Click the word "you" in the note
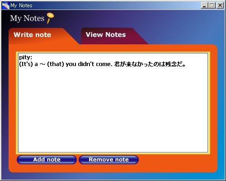The width and height of the screenshot is (226, 181). click(71, 65)
